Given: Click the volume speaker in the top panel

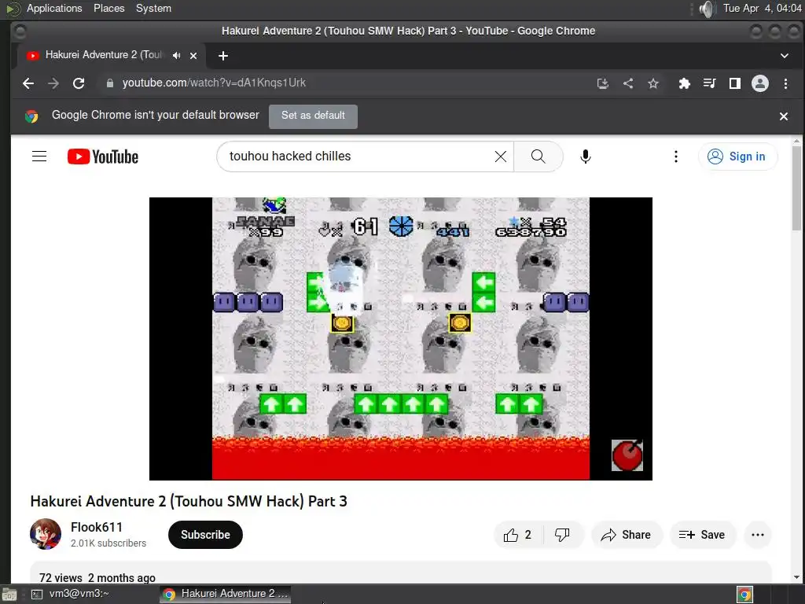Looking at the screenshot, I should [x=708, y=9].
